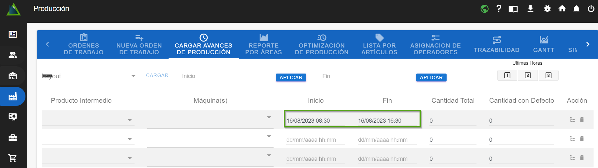598x168 pixels.
Task: Click the globe language icon
Action: point(484,9)
